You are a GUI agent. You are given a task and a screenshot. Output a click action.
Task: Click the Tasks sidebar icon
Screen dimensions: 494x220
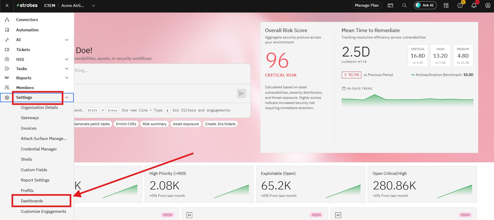[7, 69]
